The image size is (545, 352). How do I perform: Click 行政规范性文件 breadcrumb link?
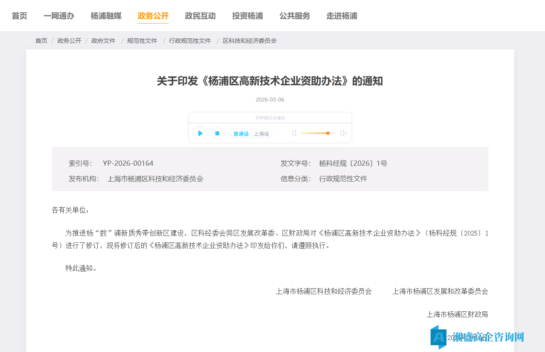pyautogui.click(x=190, y=41)
